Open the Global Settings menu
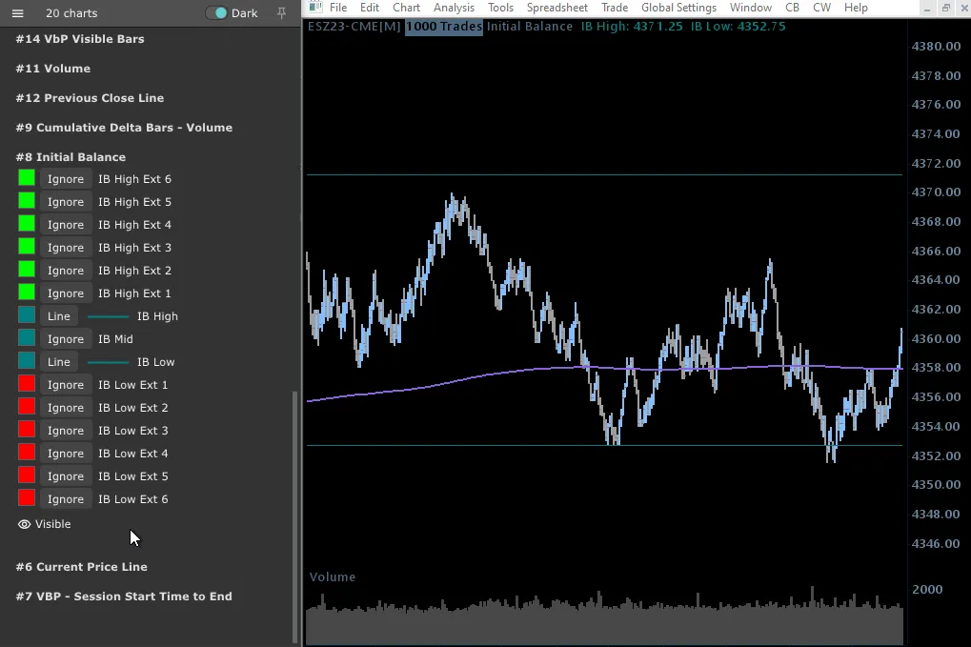 point(678,8)
